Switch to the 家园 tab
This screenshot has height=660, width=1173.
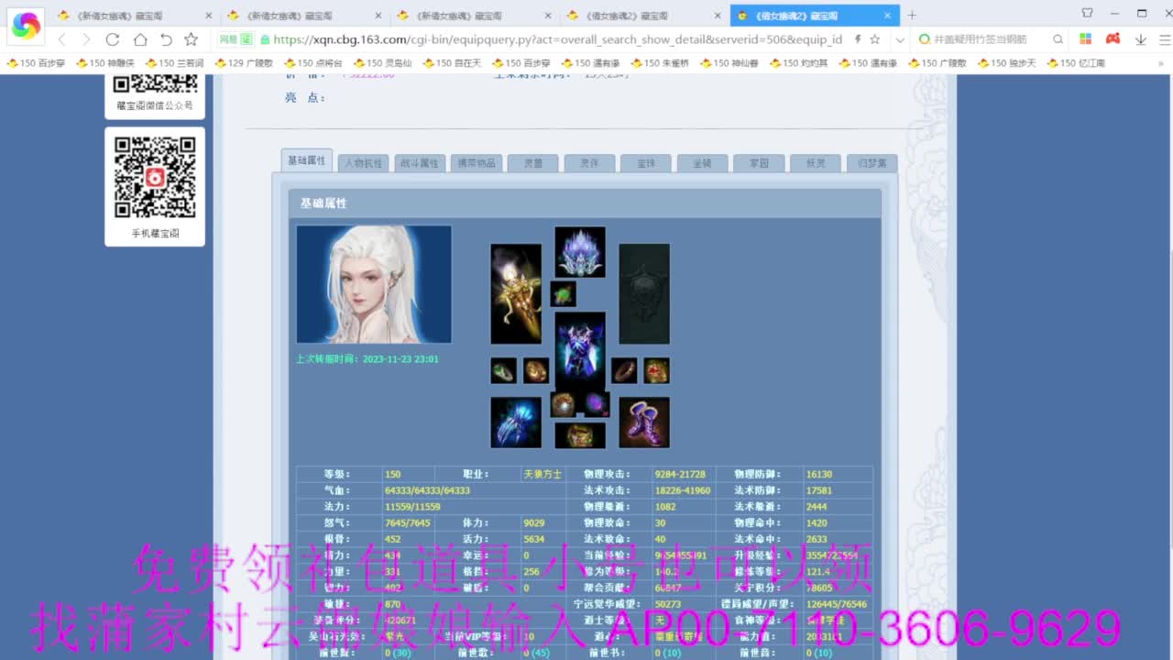click(x=759, y=163)
